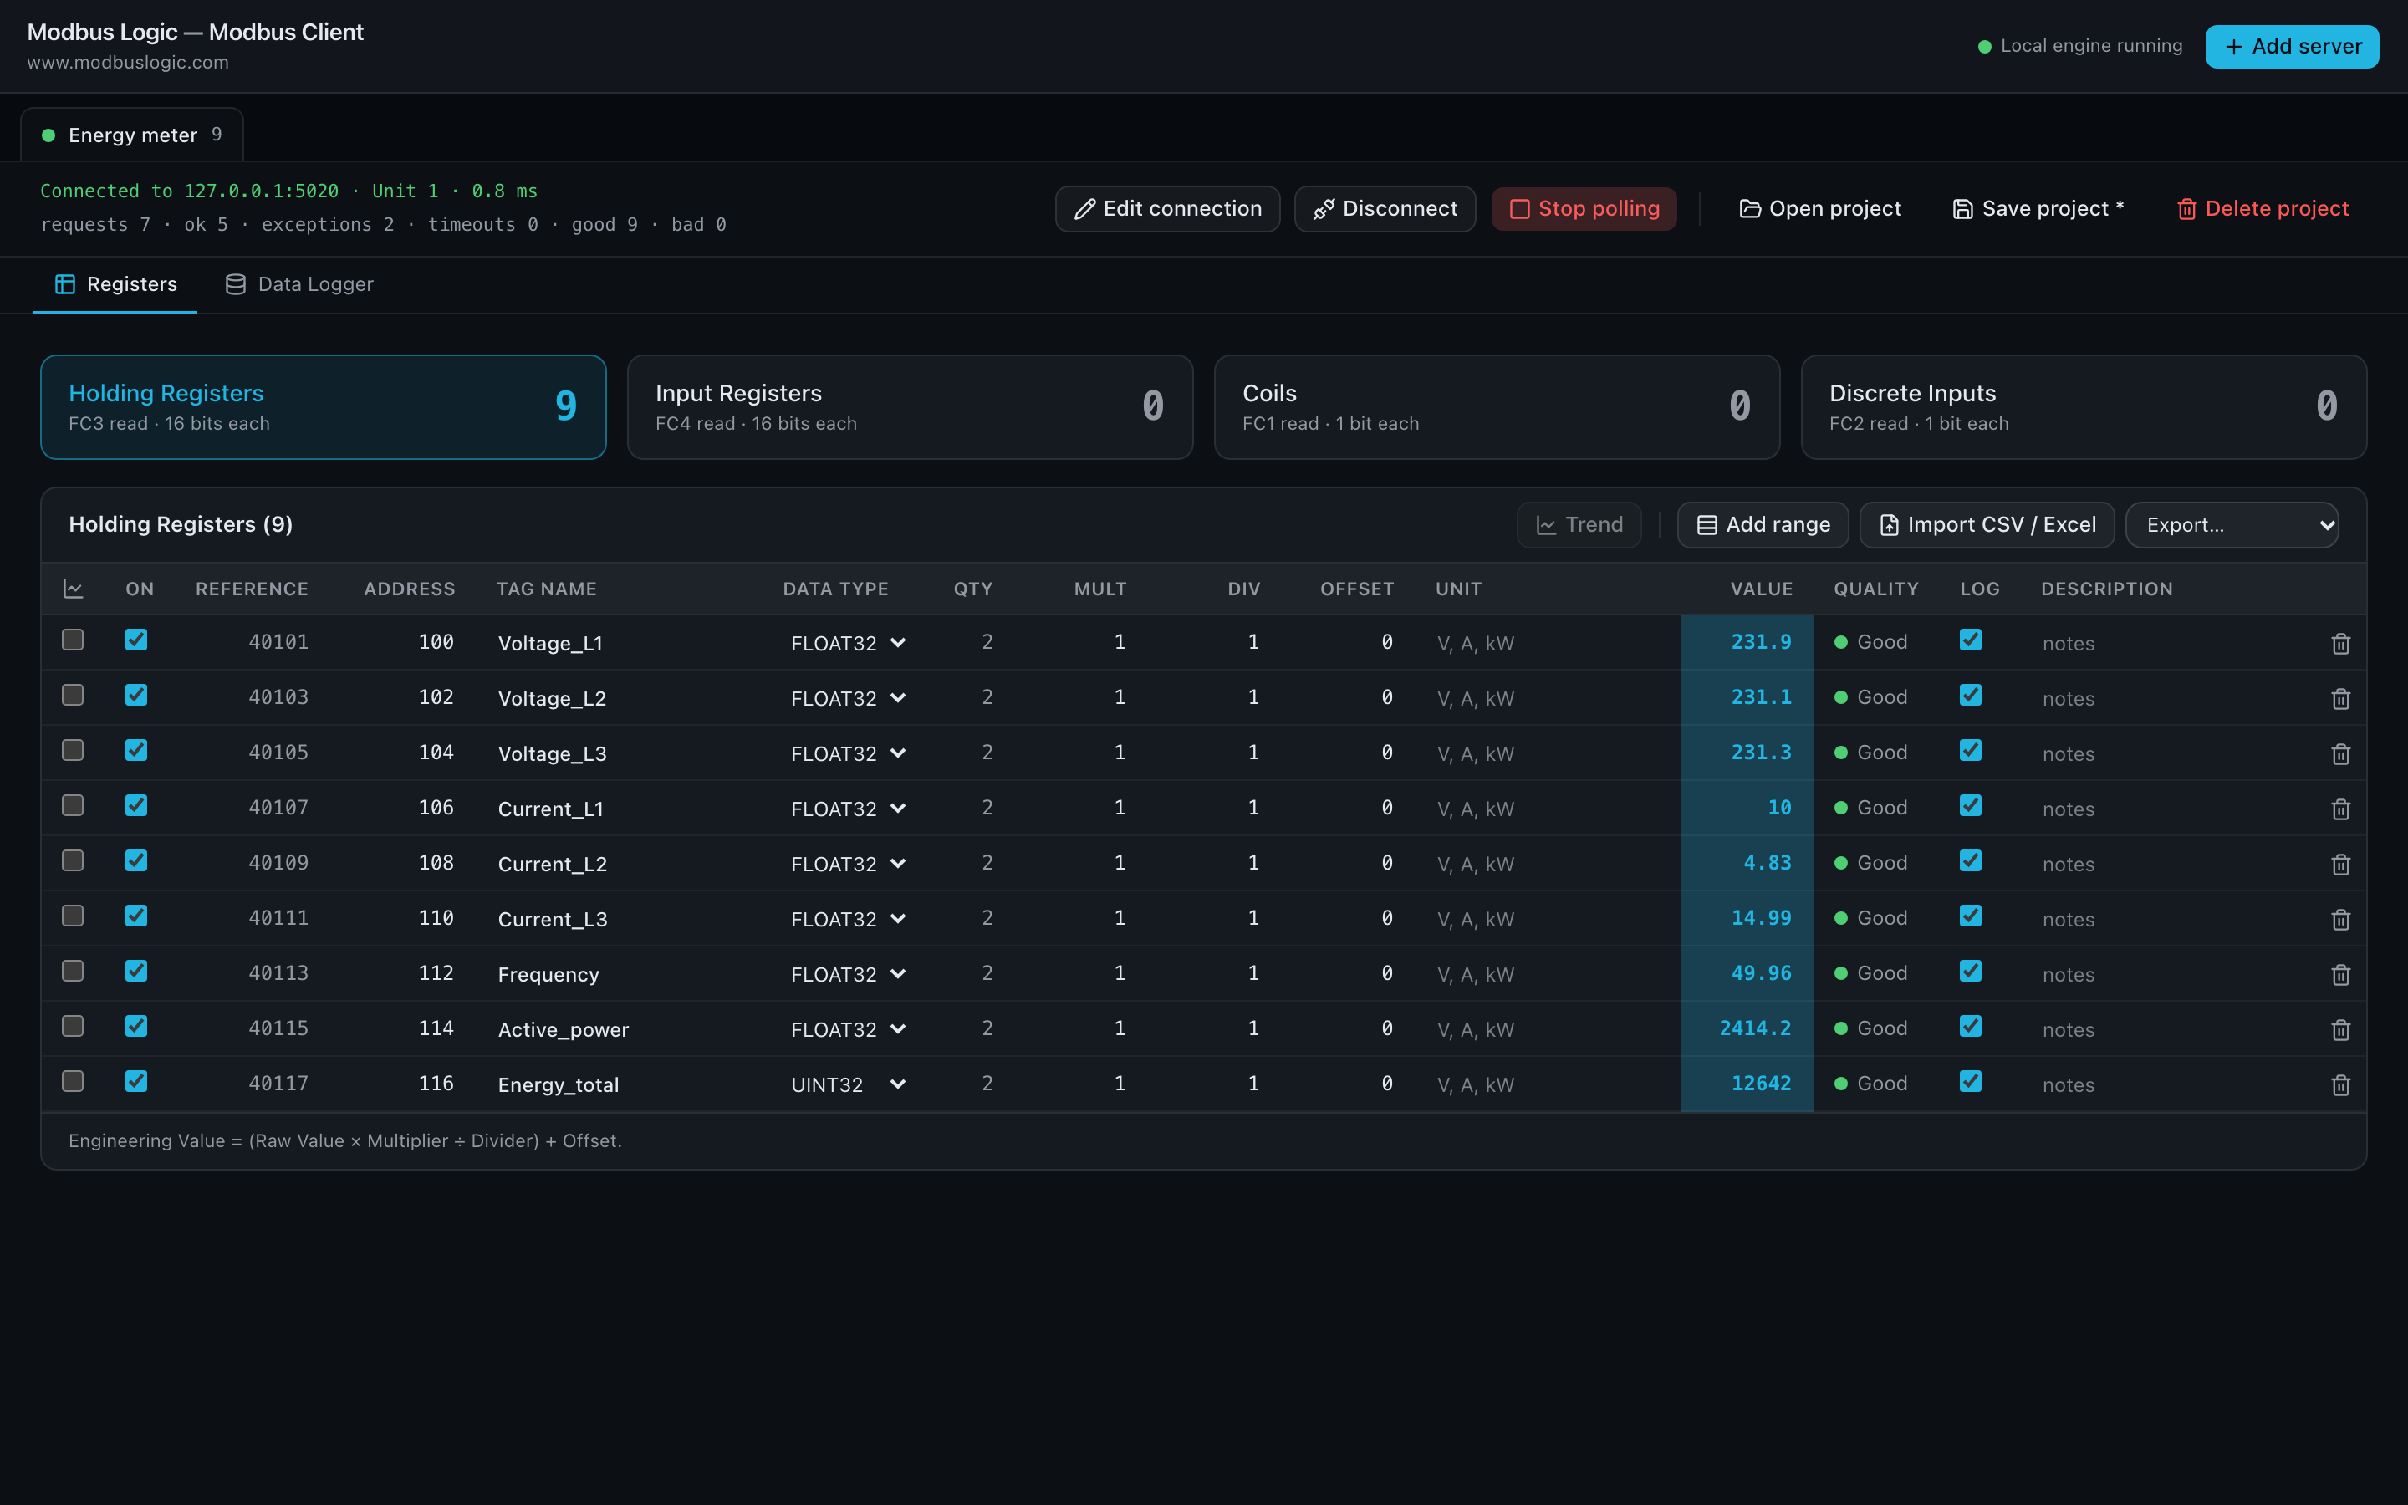2408x1505 pixels.
Task: Select the Coils card
Action: click(x=1497, y=407)
